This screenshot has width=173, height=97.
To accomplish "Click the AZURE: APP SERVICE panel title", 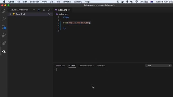I will [19, 10].
